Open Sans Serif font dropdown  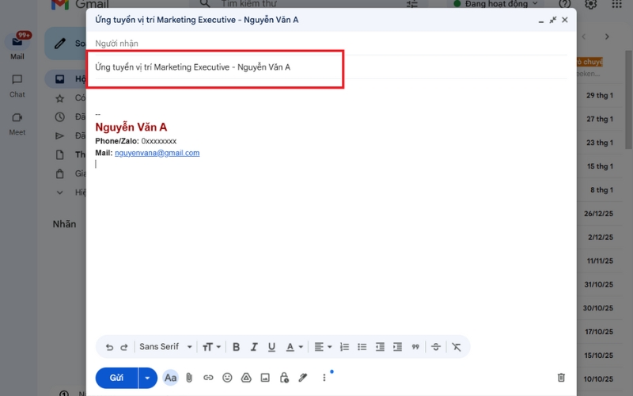[165, 347]
